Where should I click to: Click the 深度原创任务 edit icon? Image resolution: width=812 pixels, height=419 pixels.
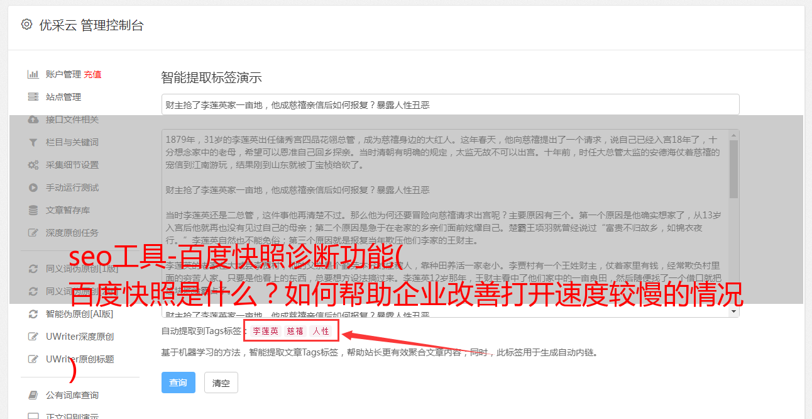33,233
